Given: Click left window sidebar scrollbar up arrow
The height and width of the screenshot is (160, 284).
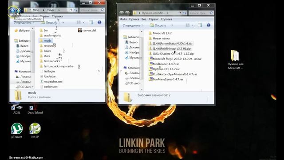Looking at the screenshot, I should (x=32, y=28).
